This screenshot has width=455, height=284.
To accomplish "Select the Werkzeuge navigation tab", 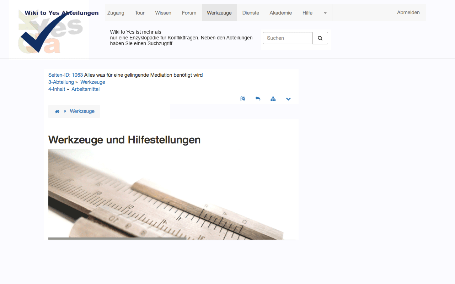I will [219, 13].
